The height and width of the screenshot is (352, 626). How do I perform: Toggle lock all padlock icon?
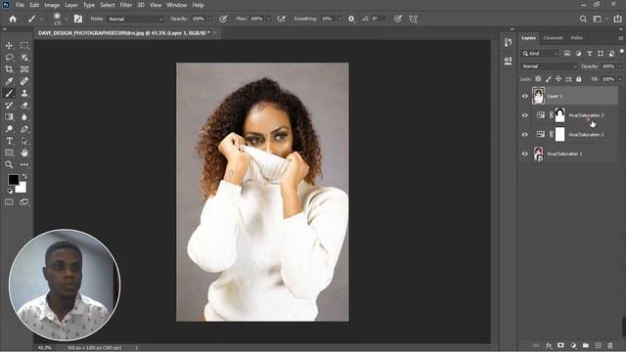pos(579,79)
